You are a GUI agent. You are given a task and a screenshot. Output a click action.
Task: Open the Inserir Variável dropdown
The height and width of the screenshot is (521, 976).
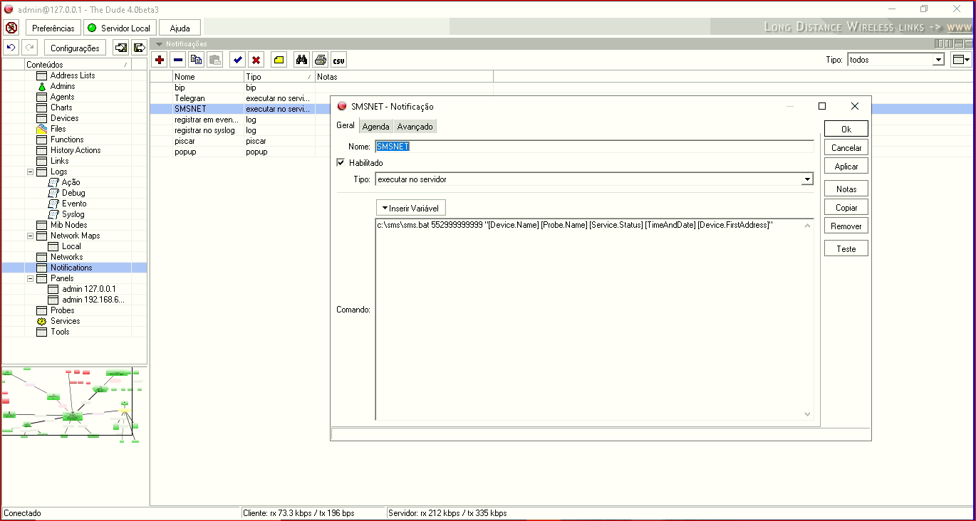pyautogui.click(x=410, y=208)
